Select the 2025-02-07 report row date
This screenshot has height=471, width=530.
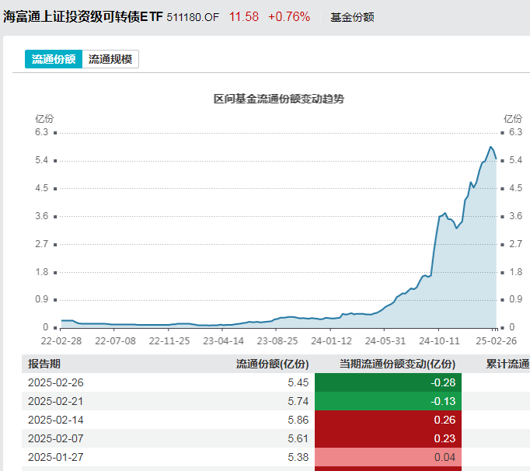pos(56,438)
